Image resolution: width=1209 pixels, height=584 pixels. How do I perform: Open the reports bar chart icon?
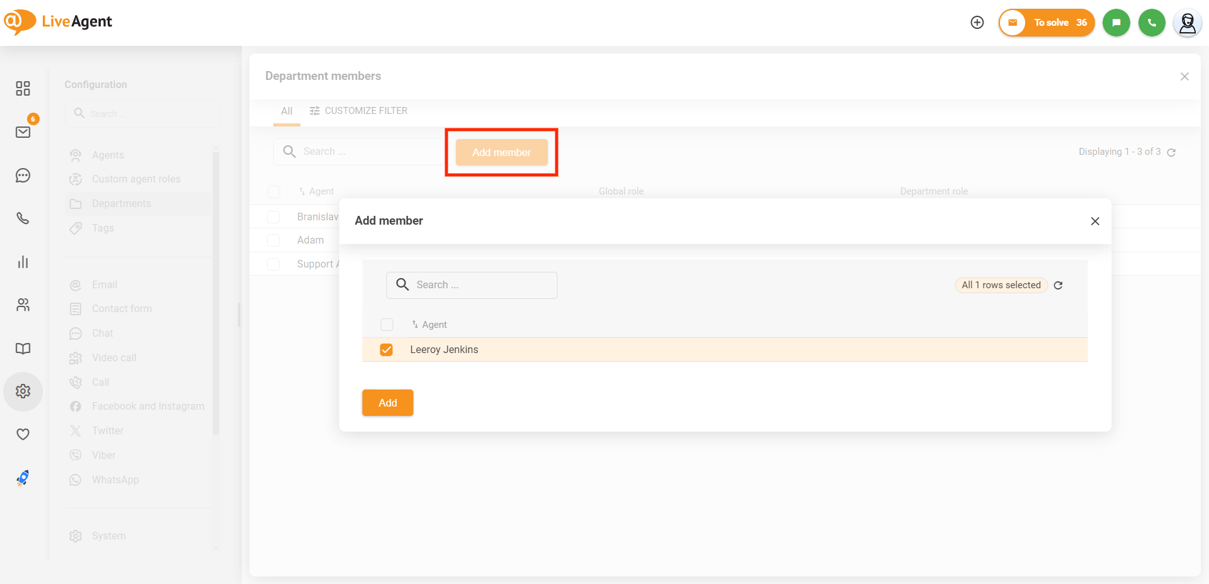[23, 262]
